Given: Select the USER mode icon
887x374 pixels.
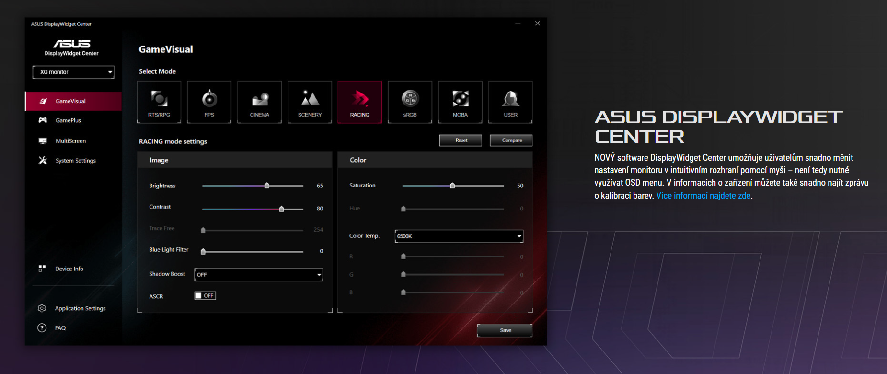Looking at the screenshot, I should (510, 102).
